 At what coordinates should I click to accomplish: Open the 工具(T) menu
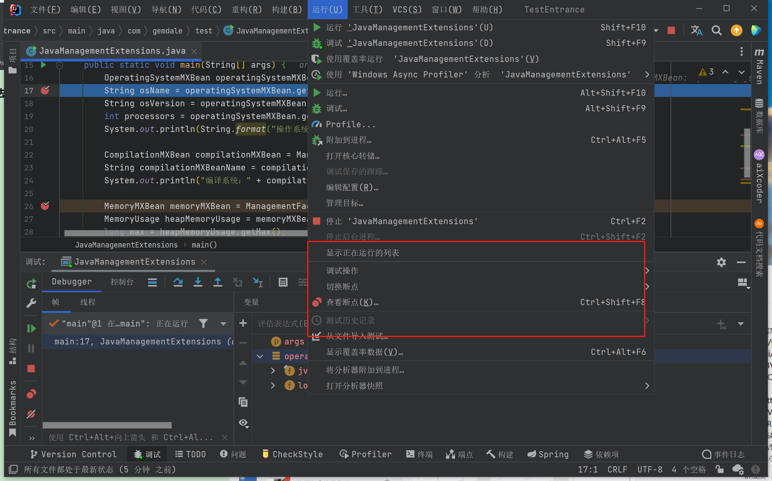point(367,9)
